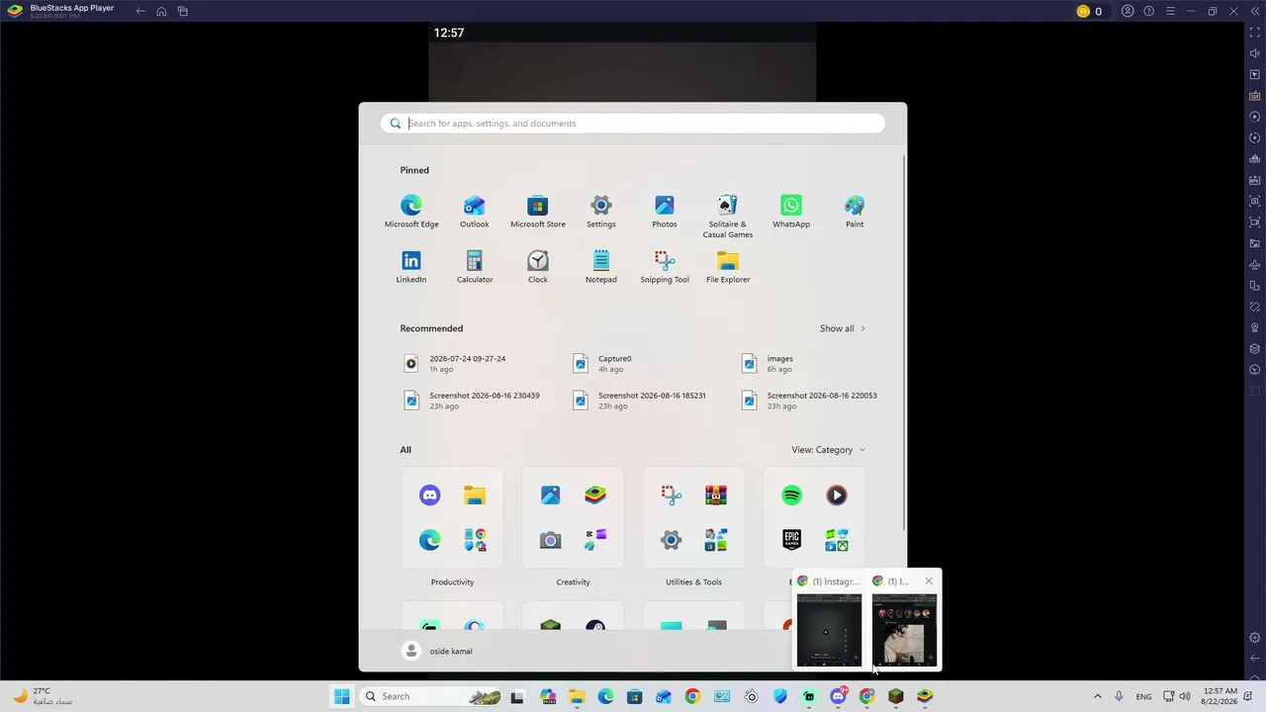The height and width of the screenshot is (712, 1266).
Task: Launch Notepad from pinned apps
Action: click(601, 267)
